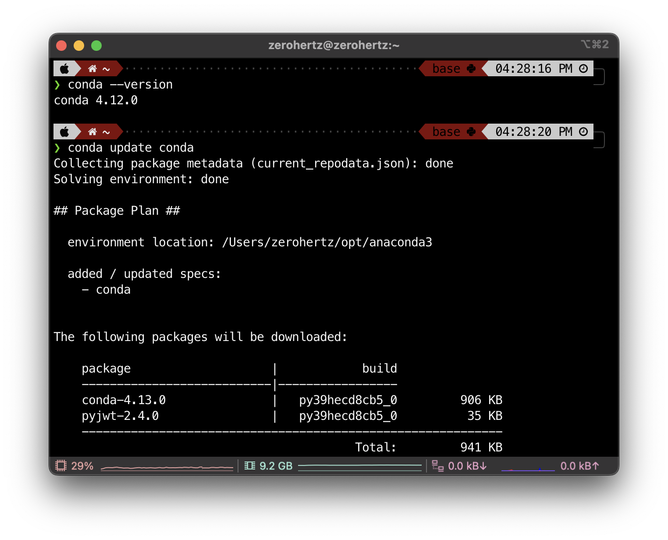Click the '- conda' spec entry
The width and height of the screenshot is (668, 540).
107,290
